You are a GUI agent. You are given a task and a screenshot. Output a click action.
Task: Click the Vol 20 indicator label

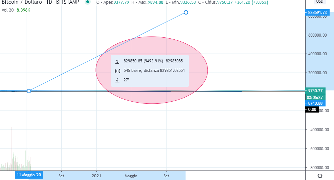[x=8, y=10]
